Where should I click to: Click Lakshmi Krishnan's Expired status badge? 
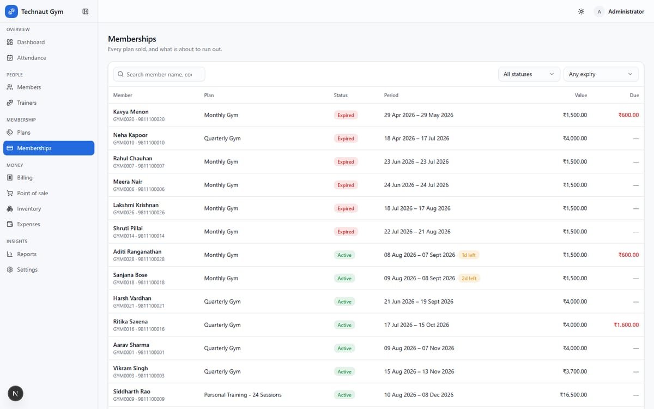click(x=346, y=208)
